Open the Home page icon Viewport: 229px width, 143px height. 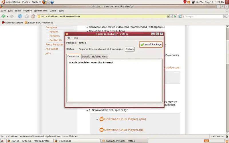coord(33,16)
